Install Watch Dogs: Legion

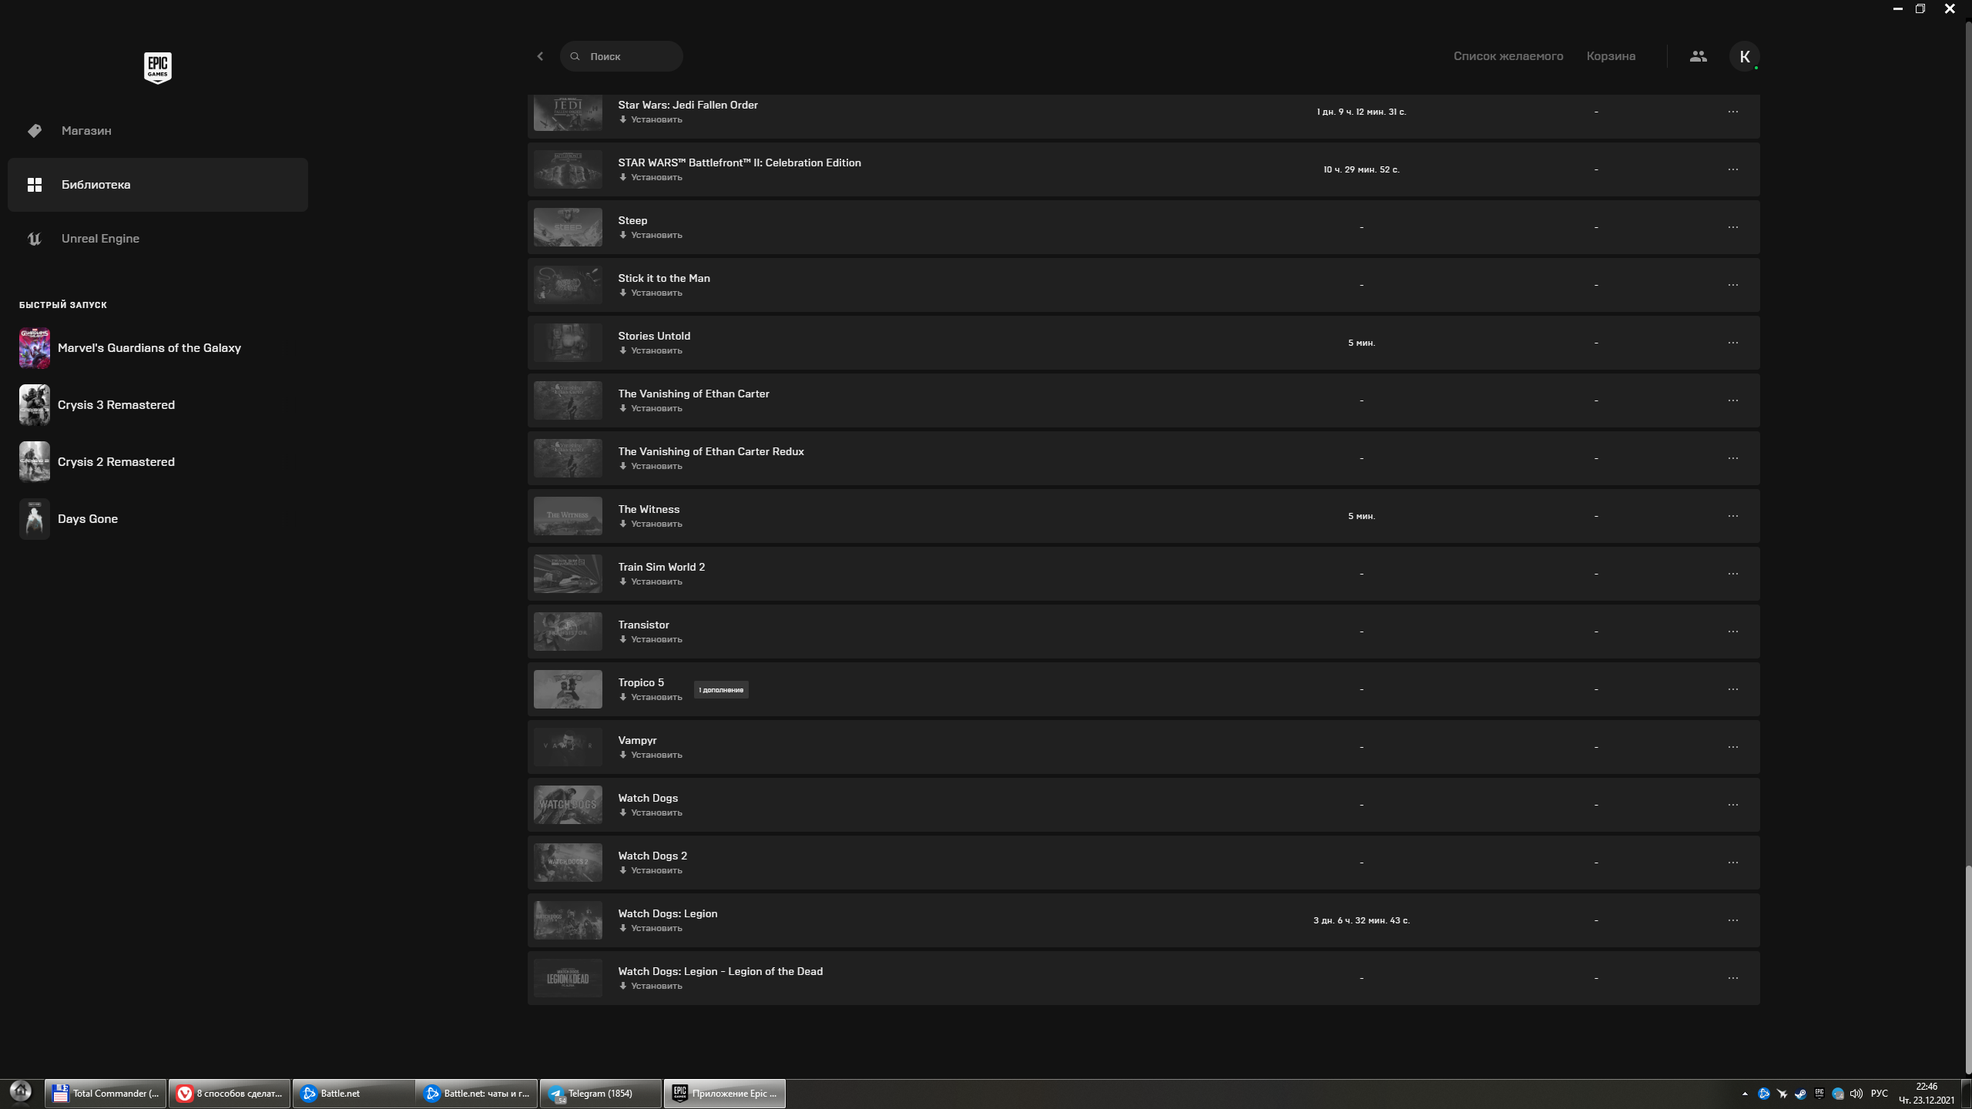tap(651, 929)
